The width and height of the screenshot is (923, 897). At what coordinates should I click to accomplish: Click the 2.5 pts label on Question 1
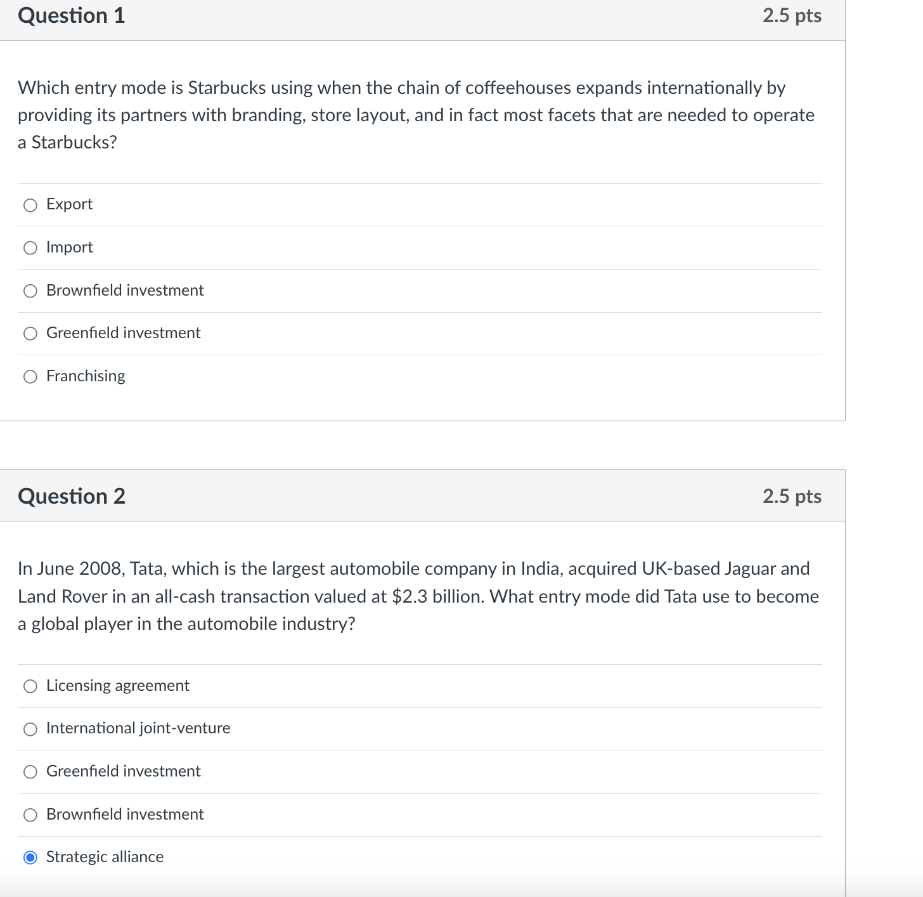point(791,15)
